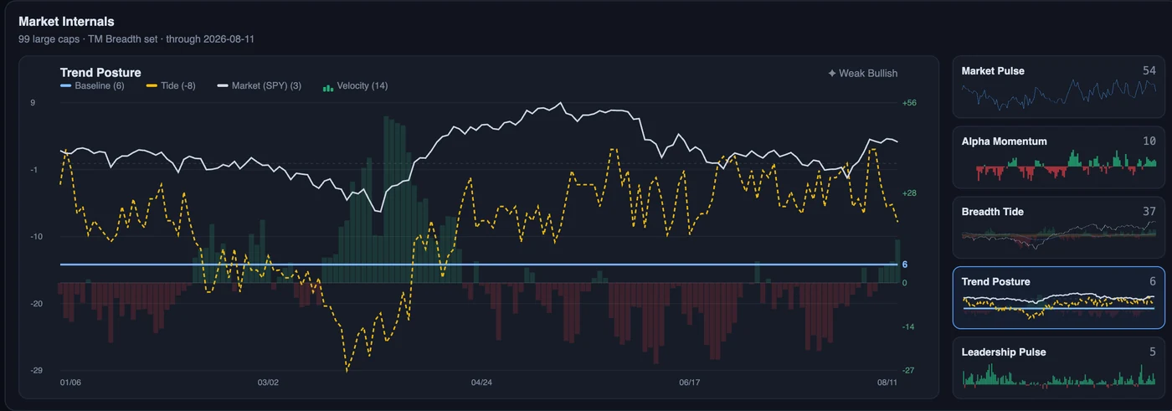The width and height of the screenshot is (1172, 411).
Task: Click the Weak Bullish status label
Action: click(x=868, y=74)
